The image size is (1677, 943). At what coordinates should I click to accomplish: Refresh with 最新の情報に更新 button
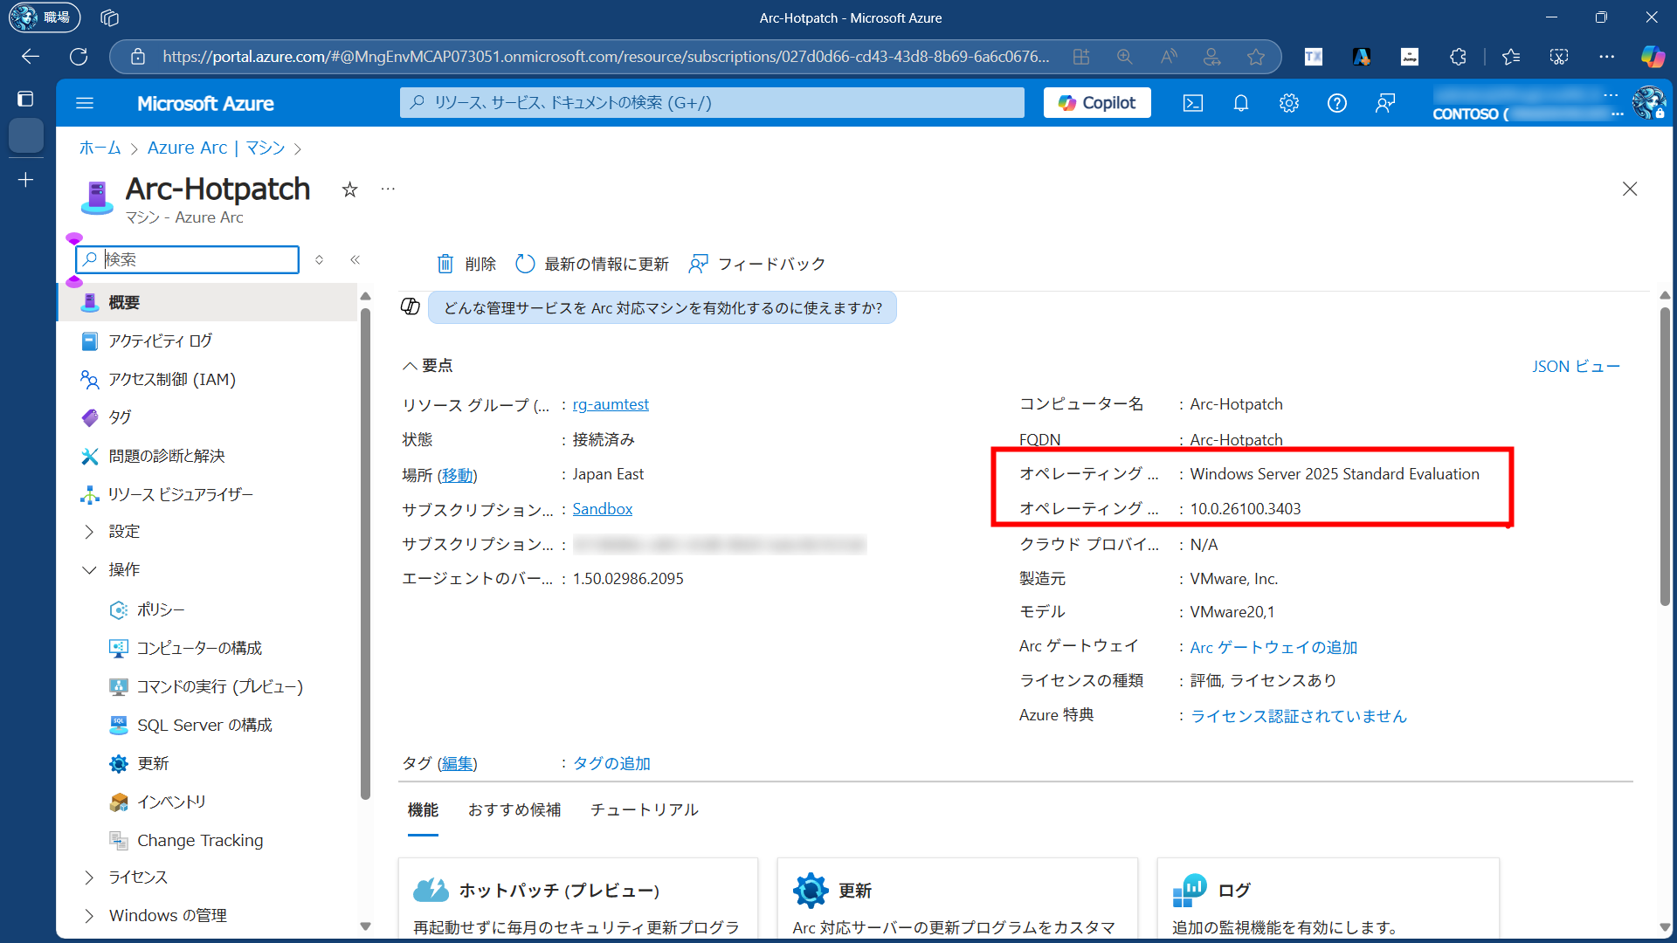click(592, 264)
